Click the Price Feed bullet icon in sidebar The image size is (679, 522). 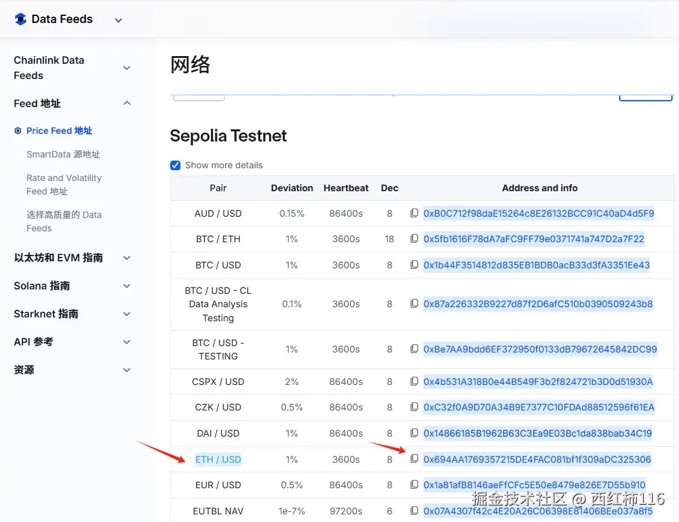(18, 131)
